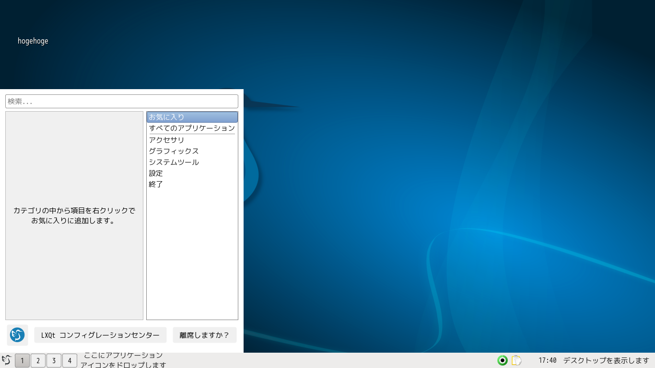Click the デスクトップを表示します panel button

(x=606, y=360)
